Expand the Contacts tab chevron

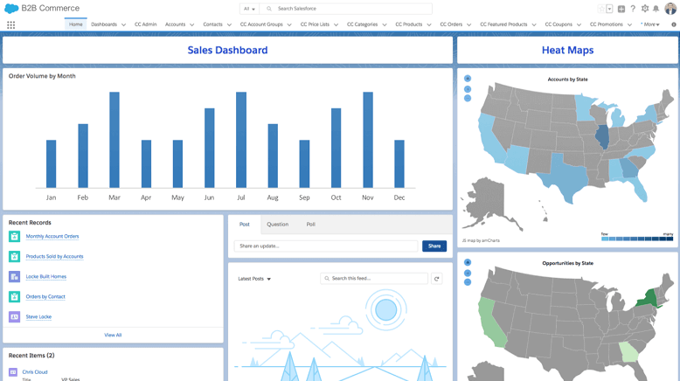229,24
